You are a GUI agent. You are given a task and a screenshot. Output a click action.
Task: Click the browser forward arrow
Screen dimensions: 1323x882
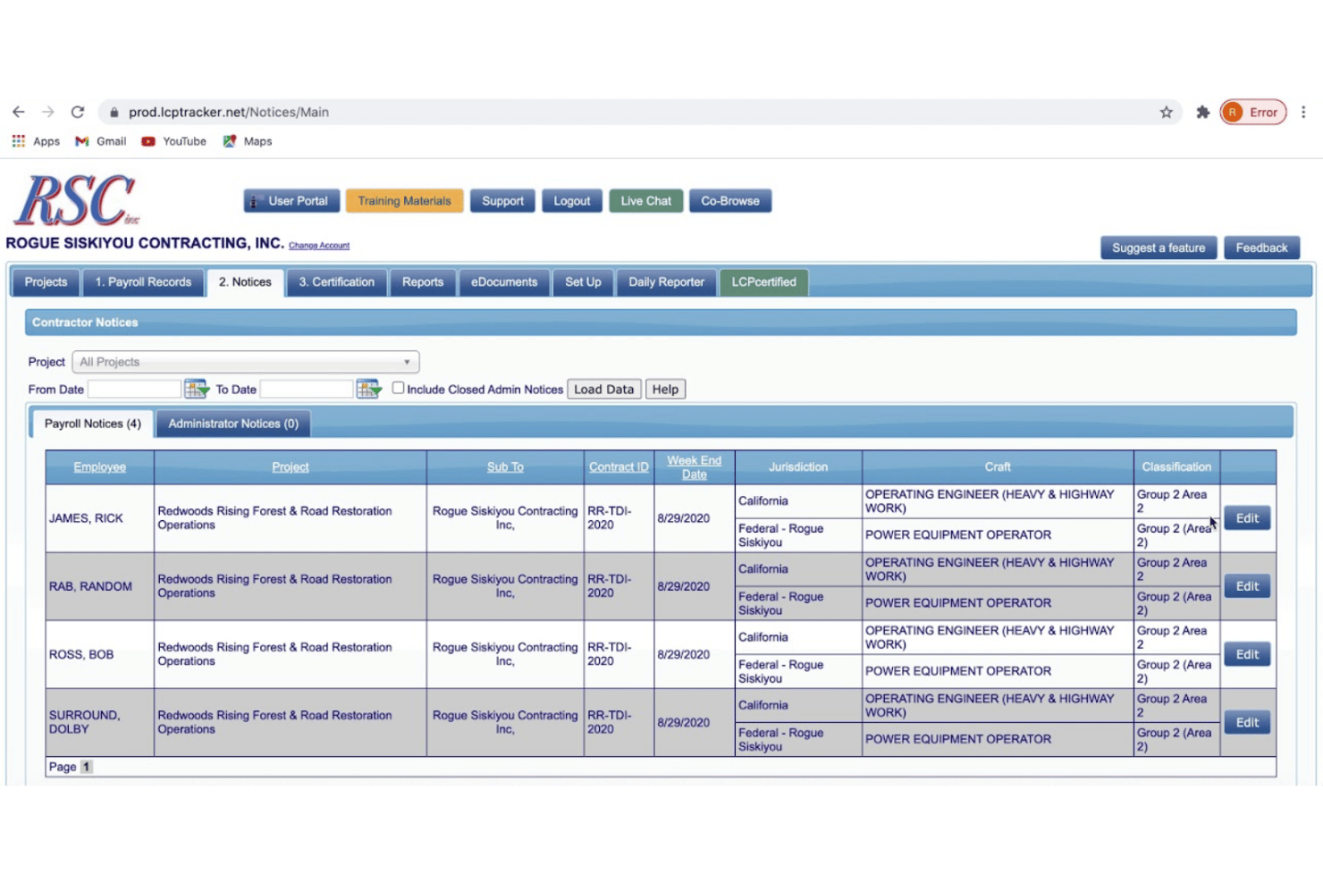click(48, 112)
